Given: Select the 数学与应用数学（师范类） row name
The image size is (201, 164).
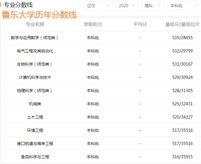Looking at the screenshot, I should click(x=35, y=38).
